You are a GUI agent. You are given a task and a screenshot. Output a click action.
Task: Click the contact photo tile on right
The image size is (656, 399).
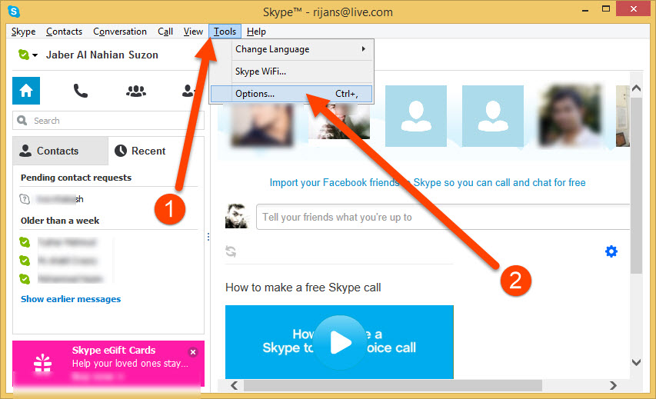570,116
